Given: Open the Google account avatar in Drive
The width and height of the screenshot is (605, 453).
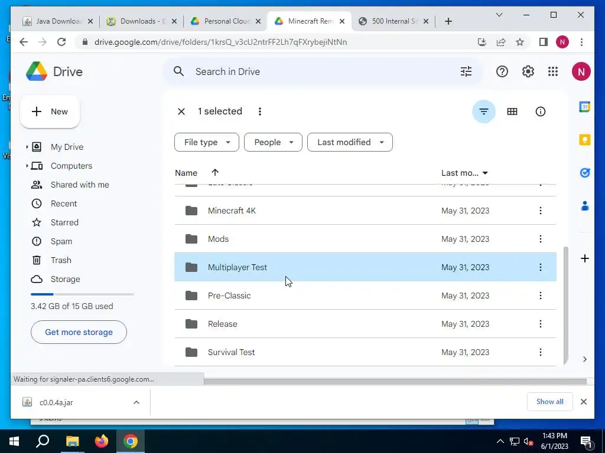Looking at the screenshot, I should click(581, 71).
